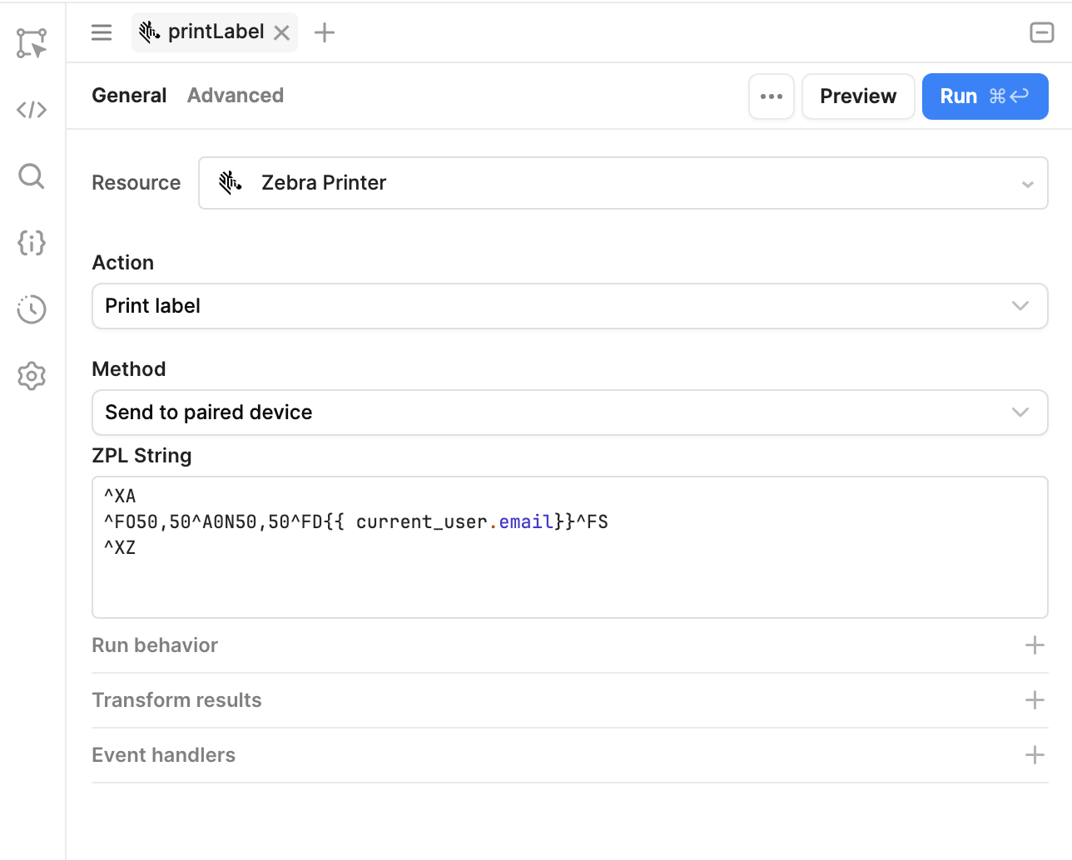Click the ^XA line in ZPL editor
The height and width of the screenshot is (860, 1072).
click(120, 497)
